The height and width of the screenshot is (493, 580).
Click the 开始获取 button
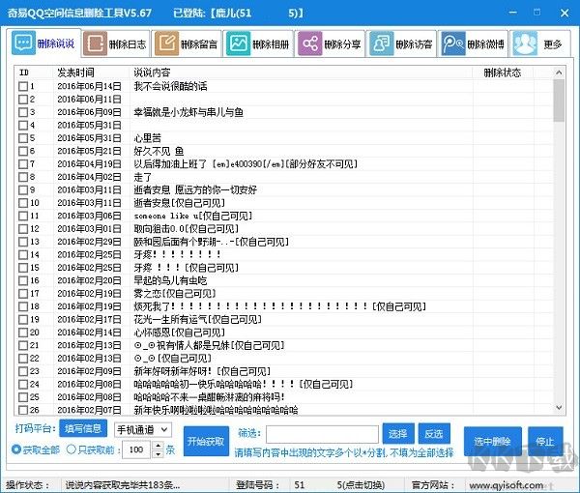[206, 441]
